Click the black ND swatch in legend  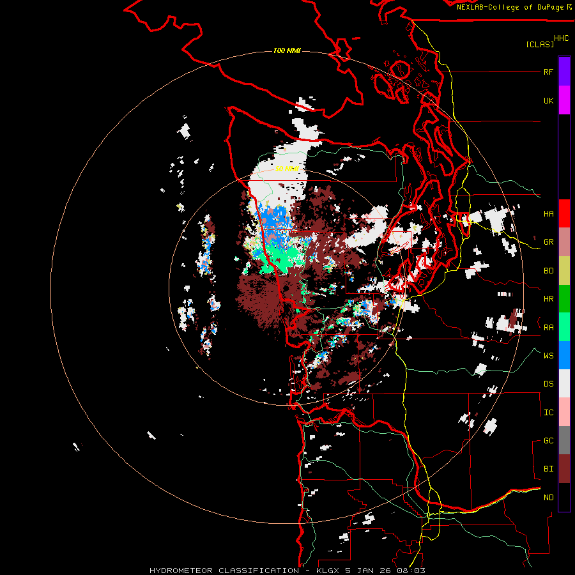point(564,497)
